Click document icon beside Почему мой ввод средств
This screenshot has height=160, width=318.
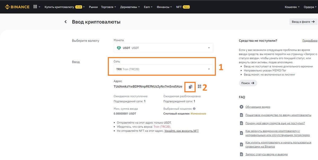241,123
